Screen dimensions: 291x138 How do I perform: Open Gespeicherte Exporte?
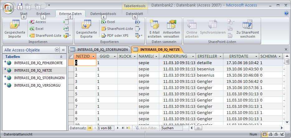pos(87,29)
